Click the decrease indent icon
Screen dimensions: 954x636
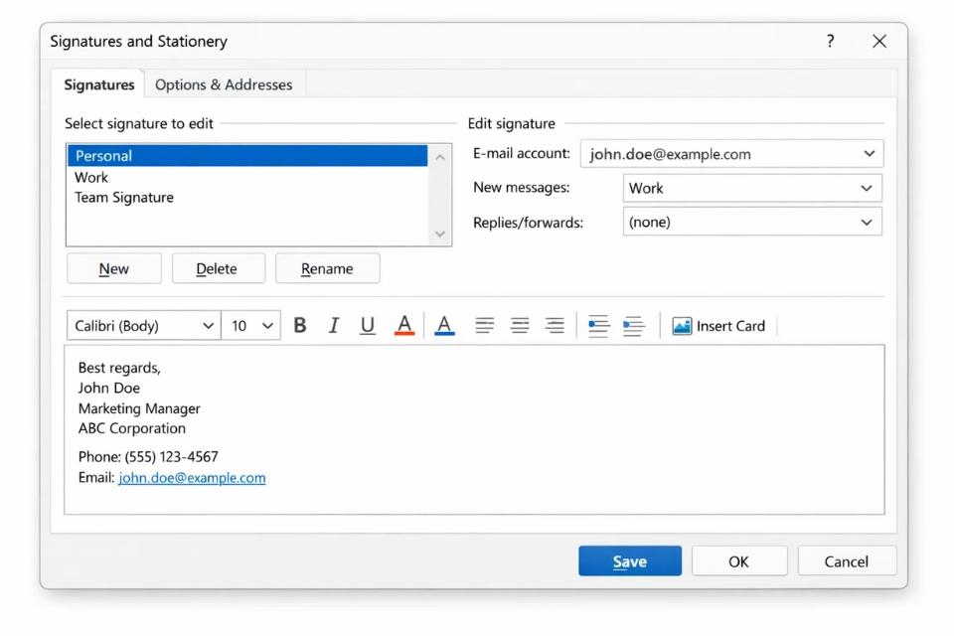[x=598, y=325]
